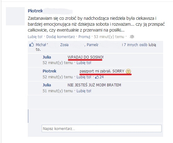Click Promuj to promote the post

tap(84, 37)
